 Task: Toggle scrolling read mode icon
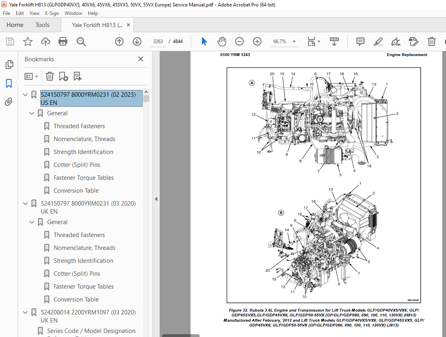click(x=334, y=42)
